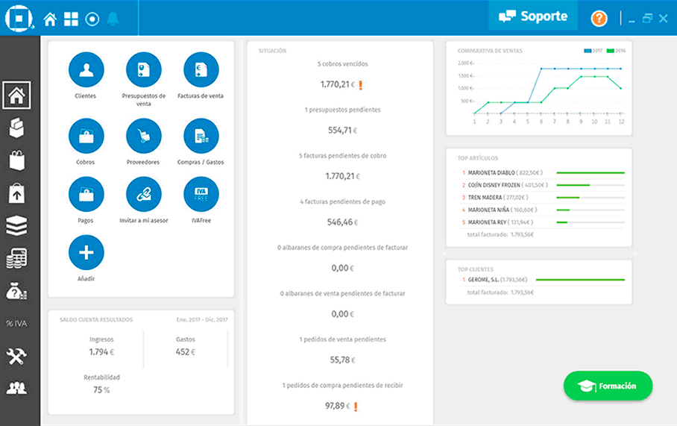Click MARIONETA DIABLO in top artículos
The width and height of the screenshot is (677, 426).
(x=491, y=172)
